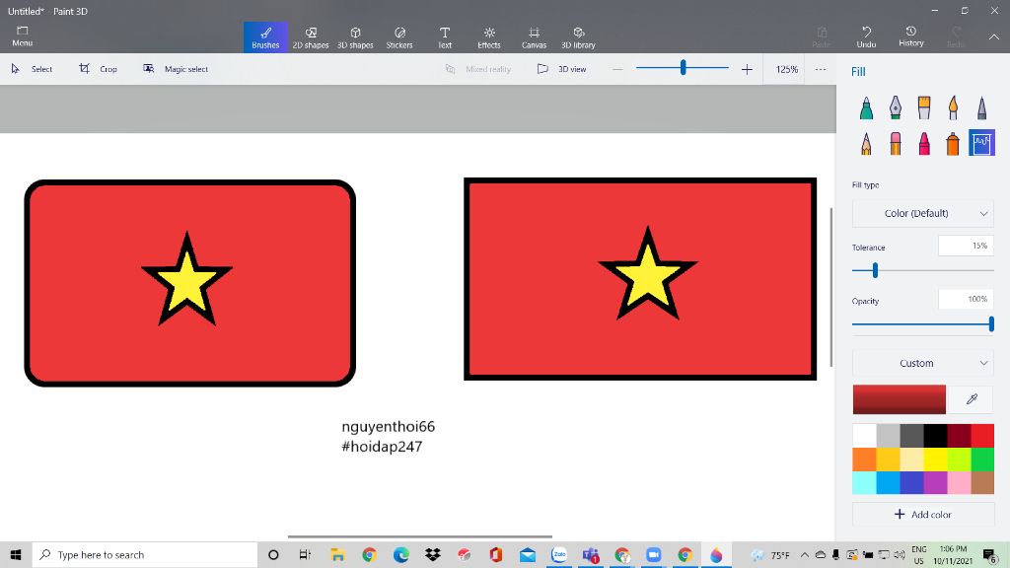Pick the dark gray color swatch
Image resolution: width=1010 pixels, height=568 pixels.
click(911, 435)
